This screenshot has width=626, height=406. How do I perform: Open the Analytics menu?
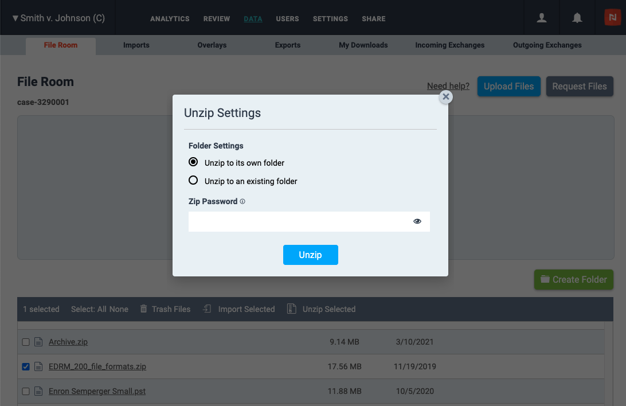(x=170, y=19)
